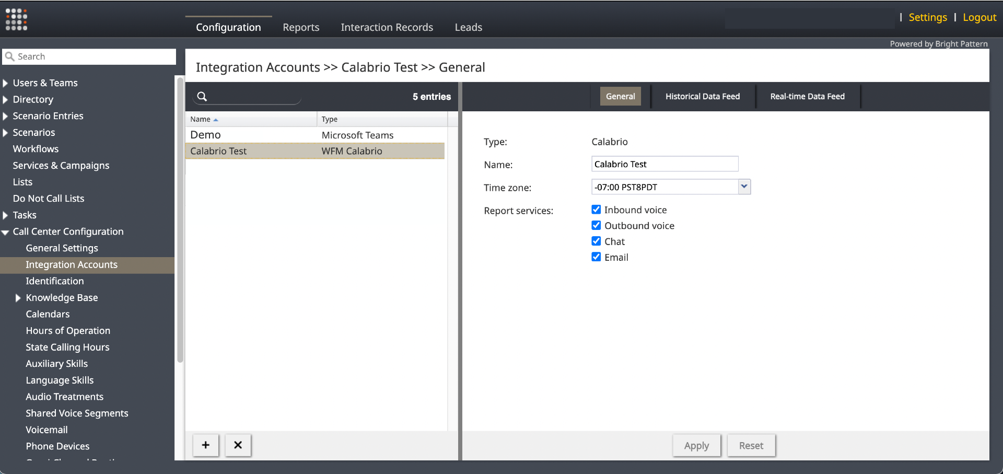Click the Name column header
Screen dimensions: 1003x474
(251, 119)
